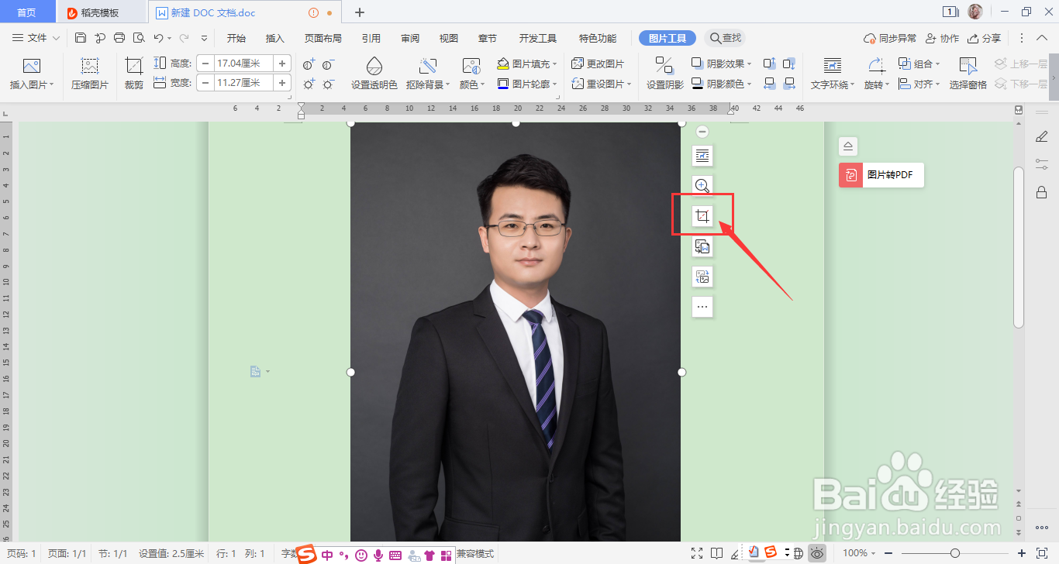Click the height field showing 17.04厘米
This screenshot has width=1059, height=564.
[x=243, y=64]
